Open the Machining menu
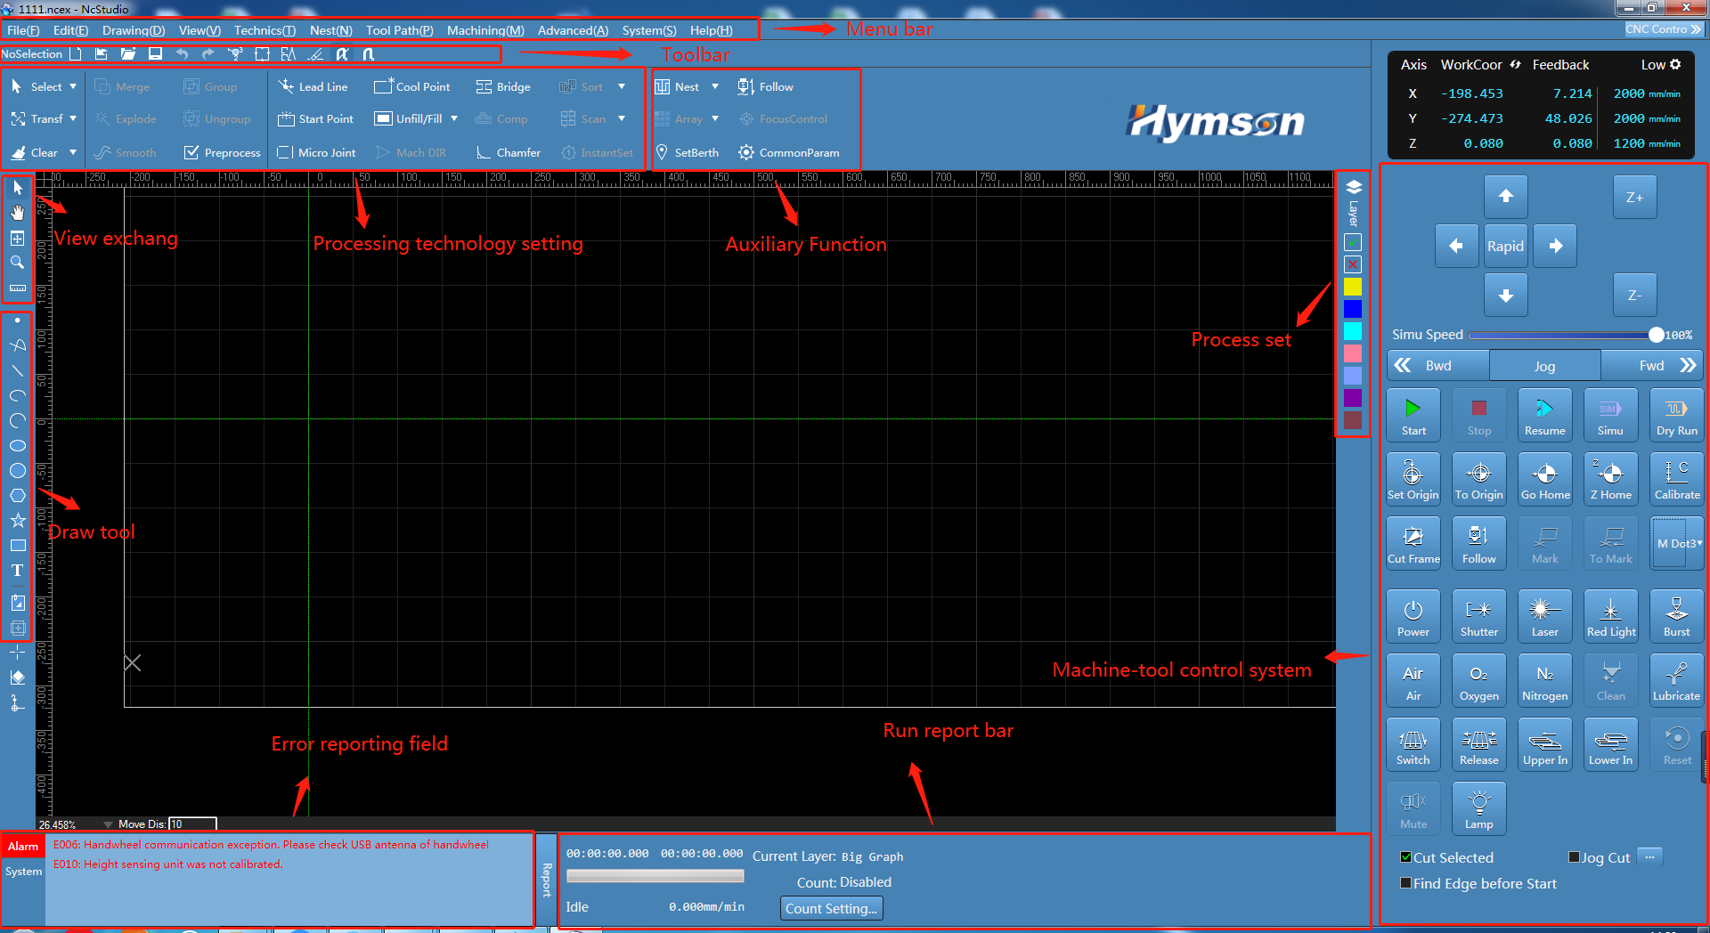 pos(485,30)
